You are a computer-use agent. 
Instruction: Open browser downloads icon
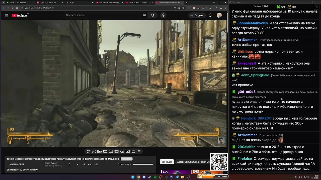pos(210,8)
